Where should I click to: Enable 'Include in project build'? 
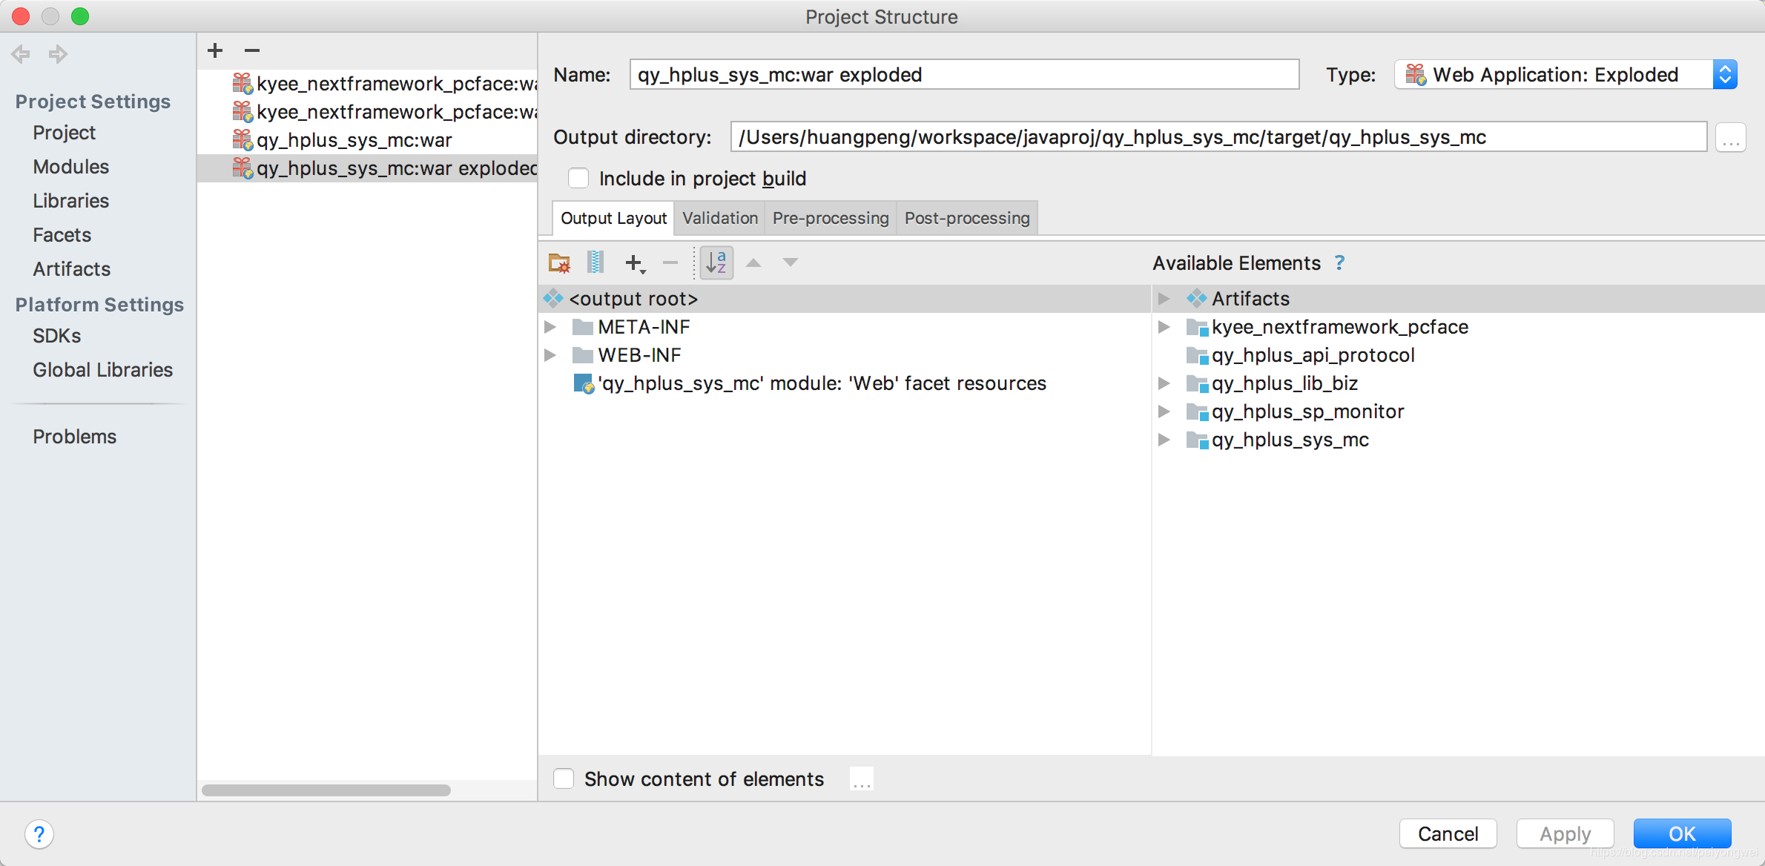coord(578,178)
